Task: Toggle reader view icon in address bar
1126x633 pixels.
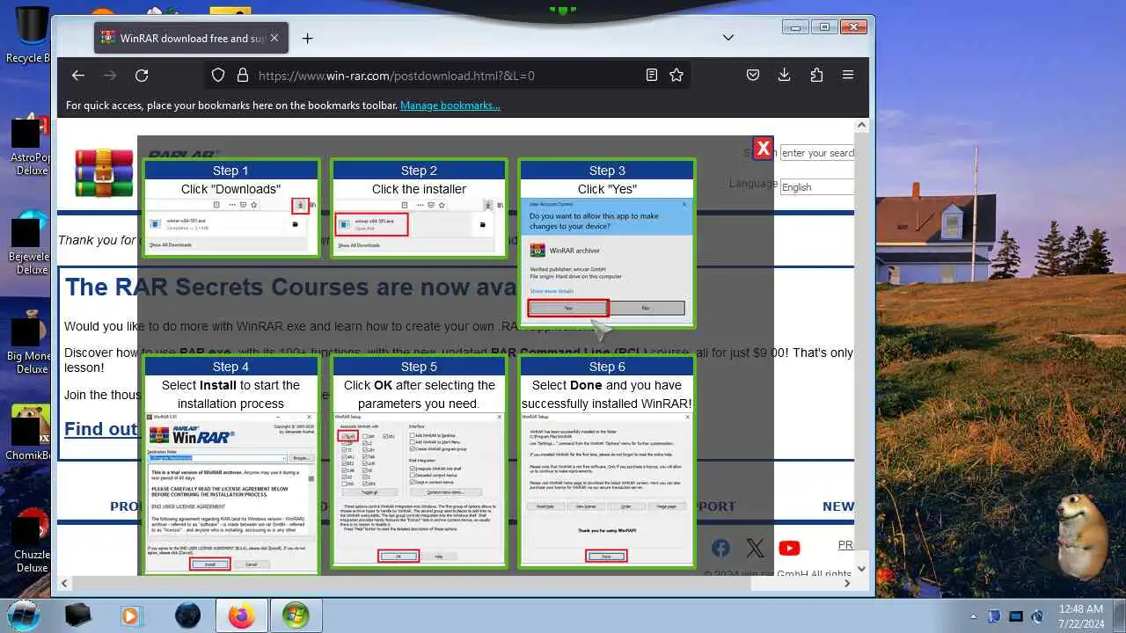Action: [x=652, y=76]
